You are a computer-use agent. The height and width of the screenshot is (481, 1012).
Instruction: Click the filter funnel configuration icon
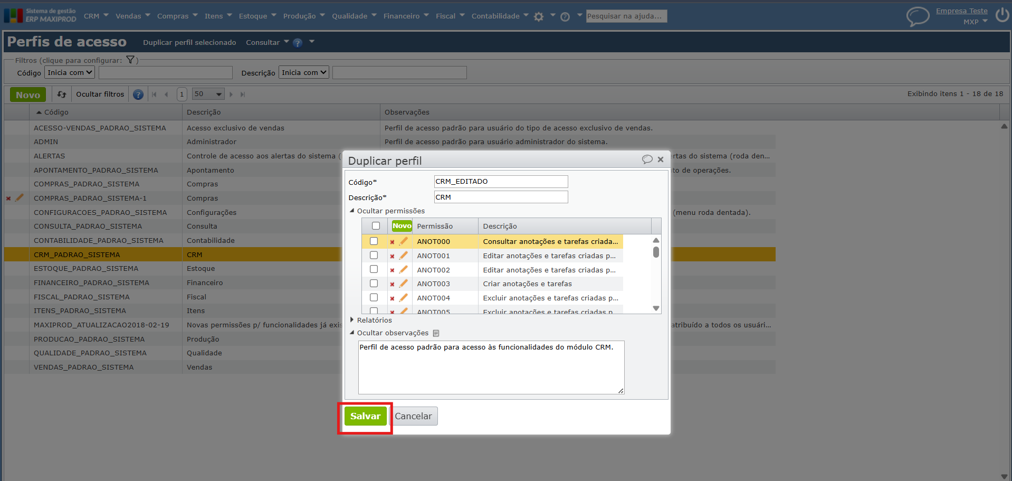tap(130, 60)
